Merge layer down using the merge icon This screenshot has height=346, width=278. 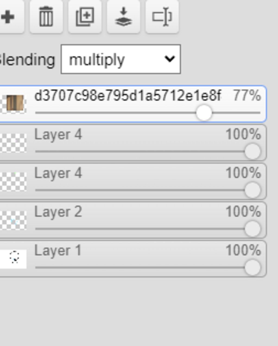(x=124, y=17)
